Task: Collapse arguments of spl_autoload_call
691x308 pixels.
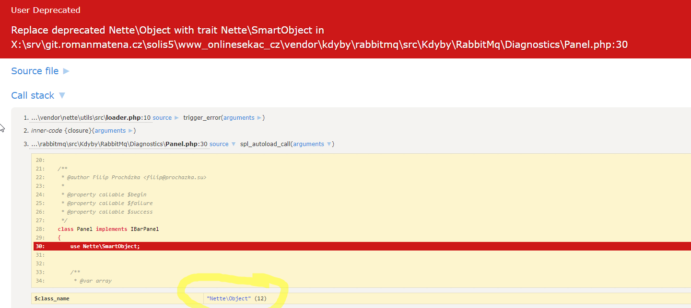Action: pyautogui.click(x=312, y=144)
